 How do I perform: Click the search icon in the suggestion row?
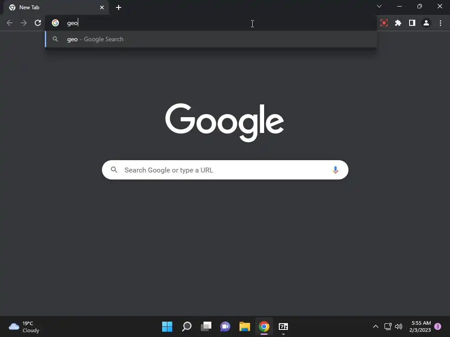pyautogui.click(x=55, y=39)
